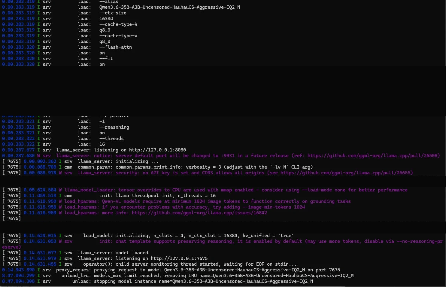Image resolution: width=446 pixels, height=287 pixels.
Task: Click the timestamp '0.05.624.584'
Action: point(40,190)
